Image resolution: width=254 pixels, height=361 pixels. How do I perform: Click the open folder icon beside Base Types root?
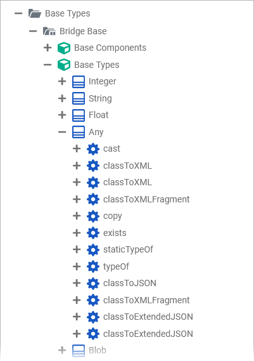[x=35, y=13]
